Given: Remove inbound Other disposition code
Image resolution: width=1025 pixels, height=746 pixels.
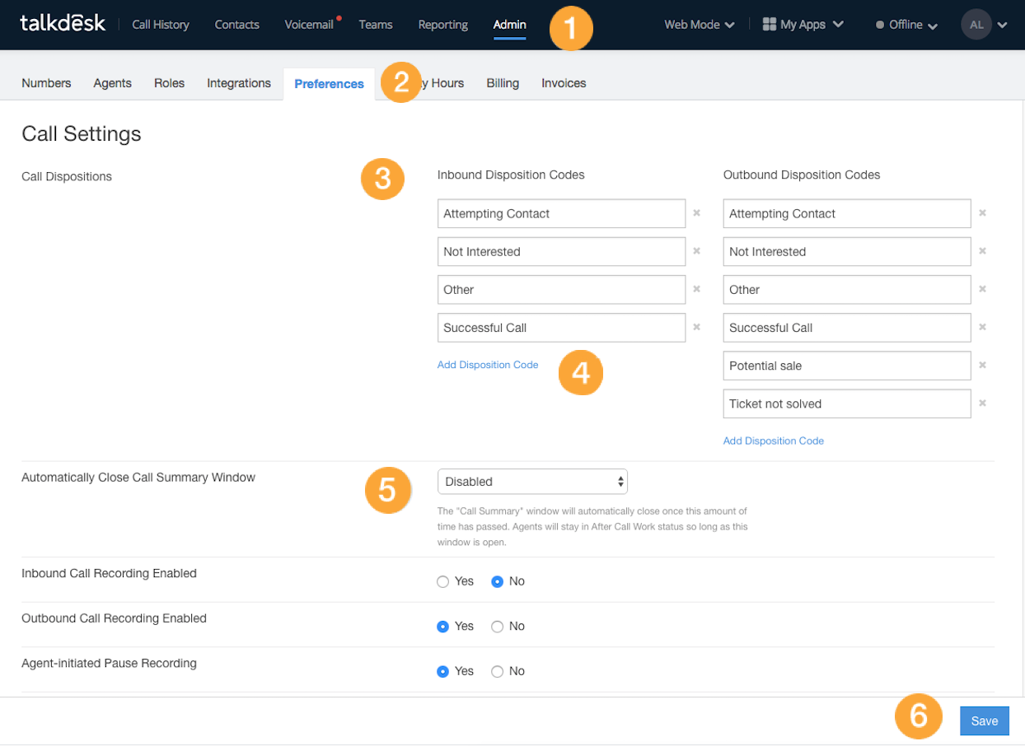Looking at the screenshot, I should [696, 288].
